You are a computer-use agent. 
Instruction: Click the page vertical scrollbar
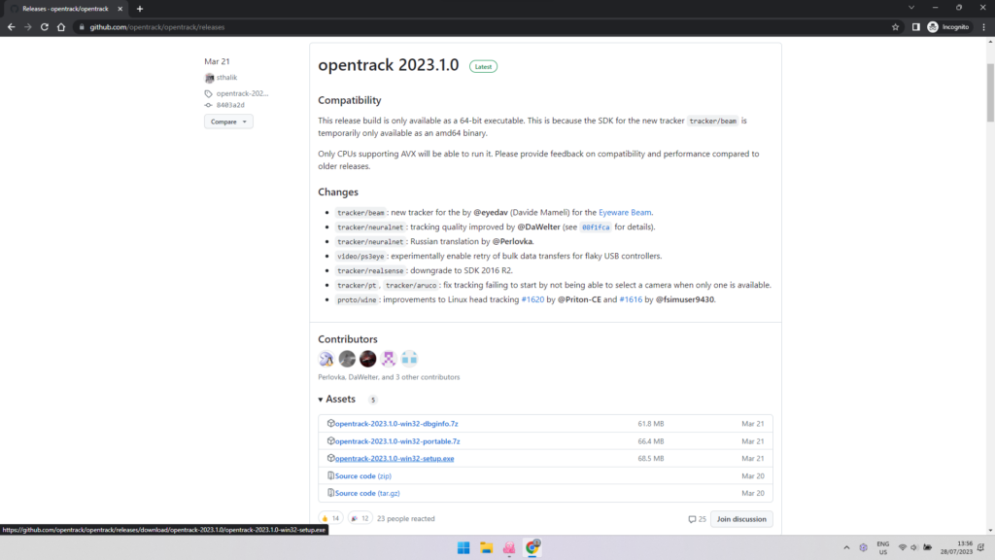[990, 92]
